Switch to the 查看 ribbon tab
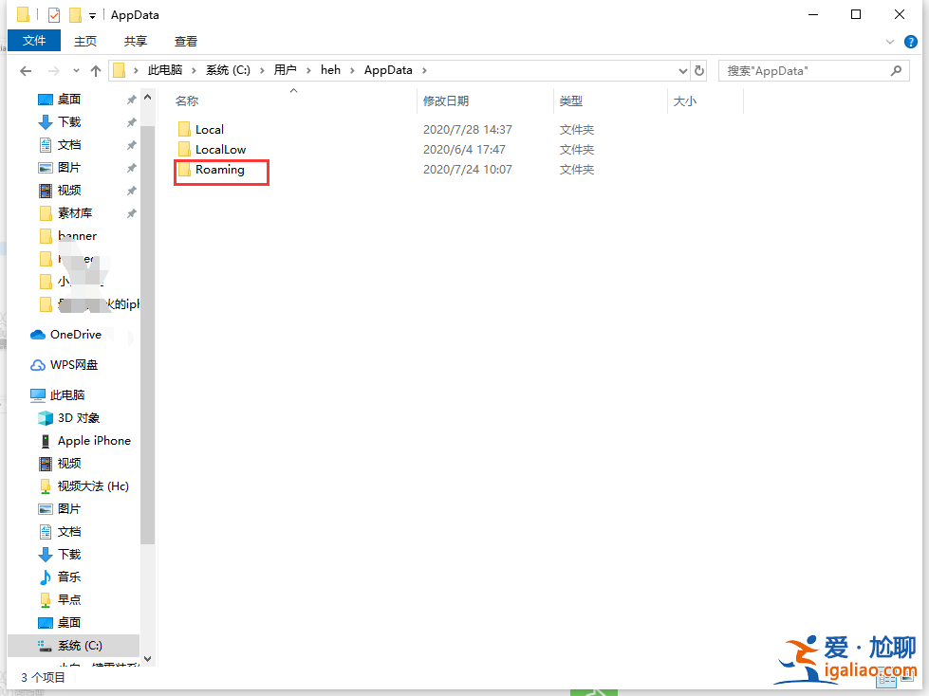This screenshot has height=696, width=929. (x=184, y=41)
